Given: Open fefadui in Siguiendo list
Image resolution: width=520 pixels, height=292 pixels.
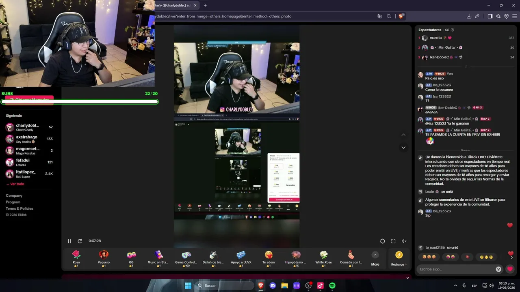Looking at the screenshot, I should pos(29,162).
